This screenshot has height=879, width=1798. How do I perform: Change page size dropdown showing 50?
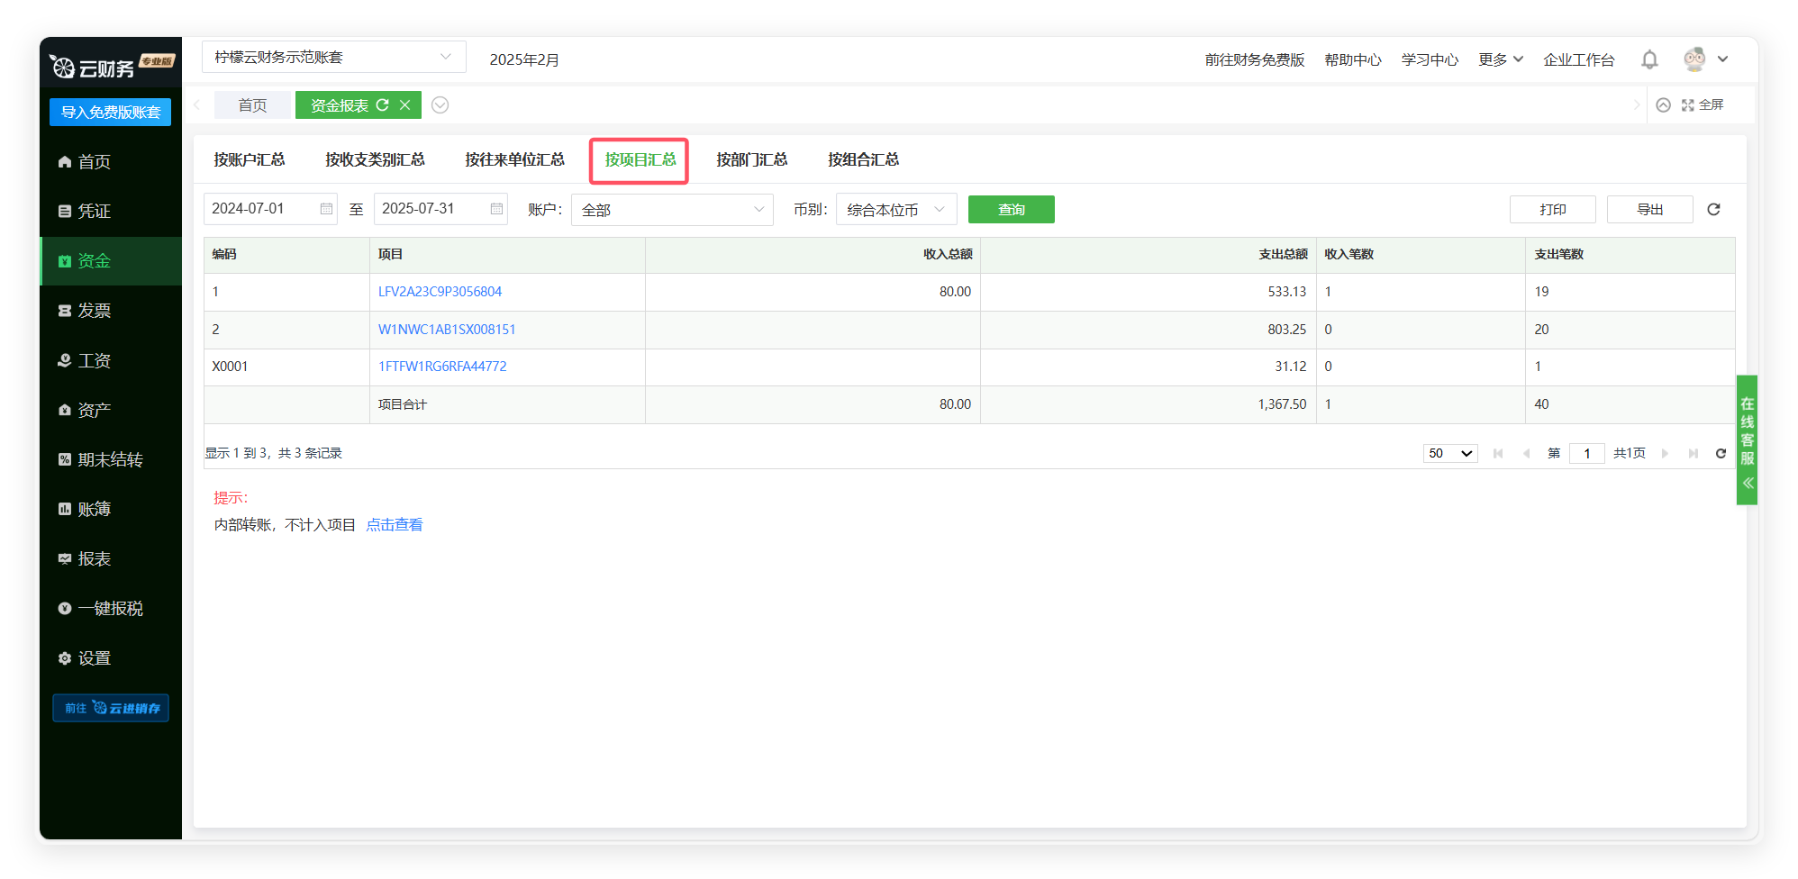[1449, 453]
